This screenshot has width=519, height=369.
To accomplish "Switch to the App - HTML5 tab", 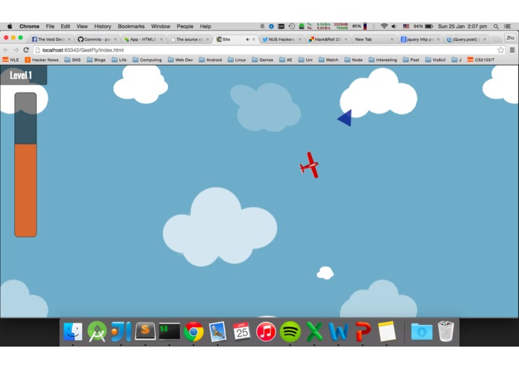I will click(143, 39).
